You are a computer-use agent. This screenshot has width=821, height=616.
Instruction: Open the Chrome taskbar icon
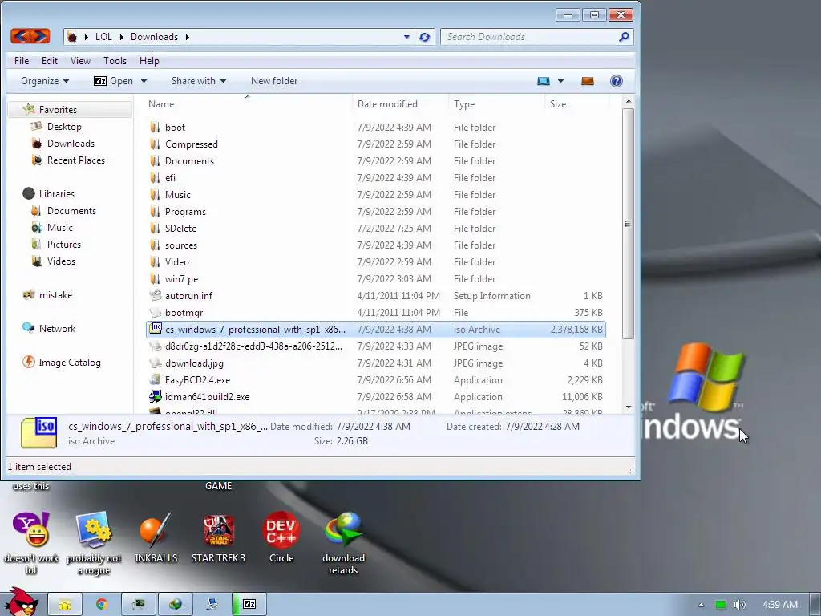(x=102, y=605)
